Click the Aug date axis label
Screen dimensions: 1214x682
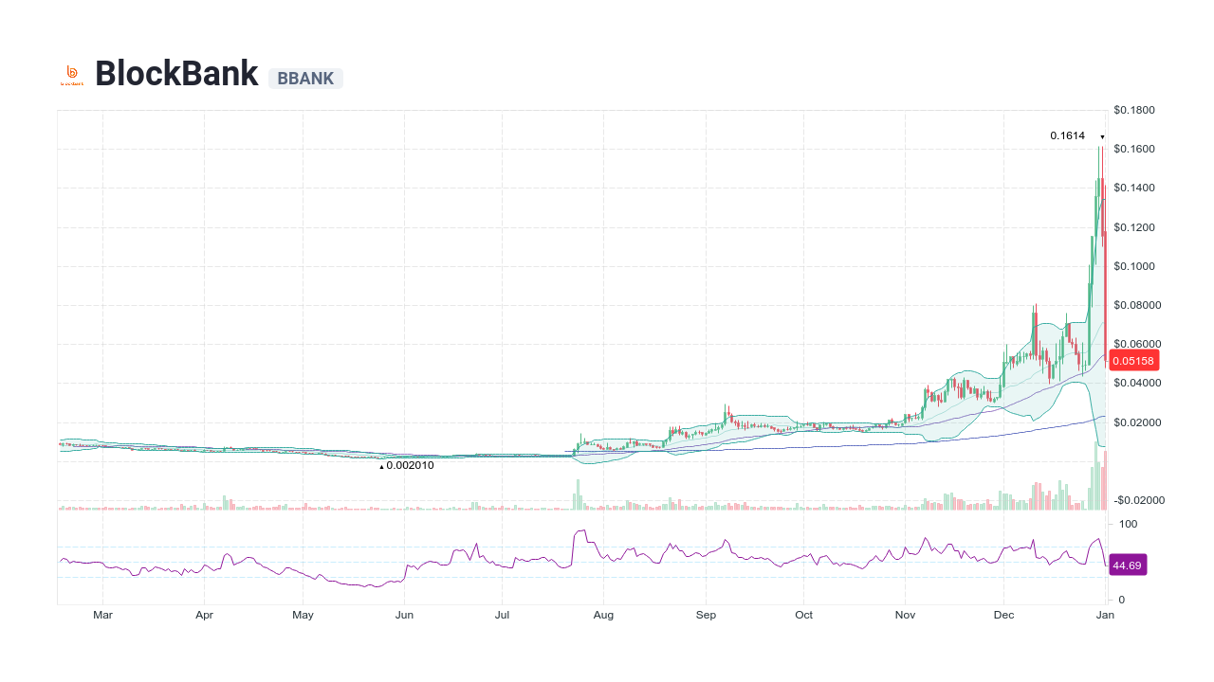point(603,615)
